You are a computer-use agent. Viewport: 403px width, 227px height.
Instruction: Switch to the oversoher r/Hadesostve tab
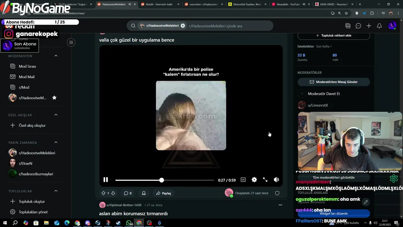(x=203, y=4)
